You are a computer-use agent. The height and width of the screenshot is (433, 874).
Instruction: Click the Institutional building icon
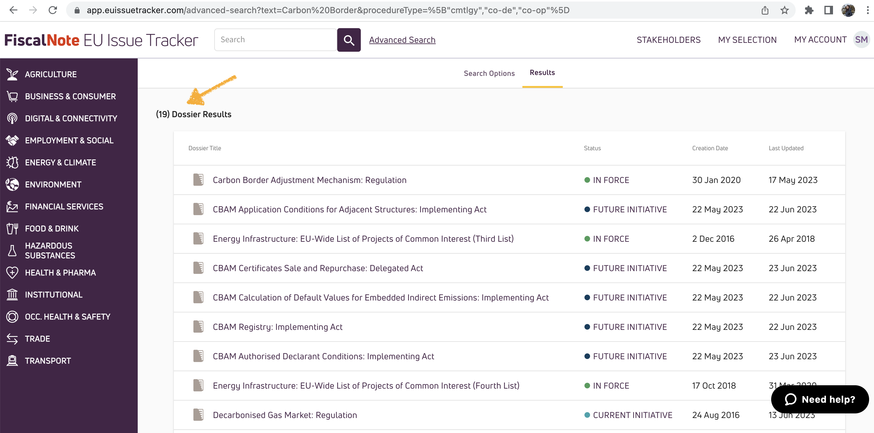[12, 294]
